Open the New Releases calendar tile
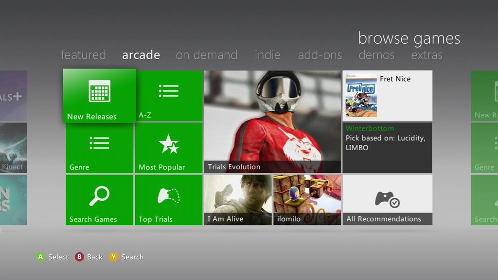 point(99,96)
